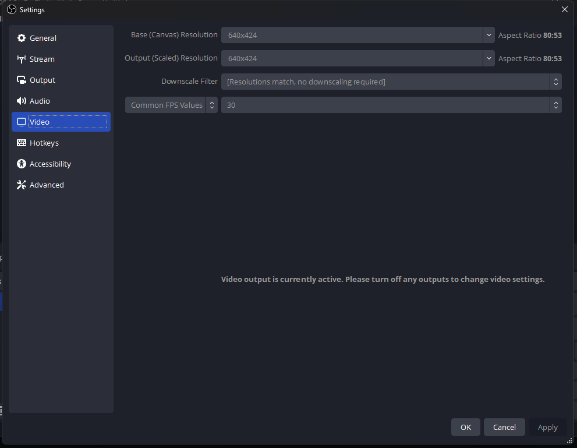
Task: Click the OBS logo in title bar
Action: 12,9
